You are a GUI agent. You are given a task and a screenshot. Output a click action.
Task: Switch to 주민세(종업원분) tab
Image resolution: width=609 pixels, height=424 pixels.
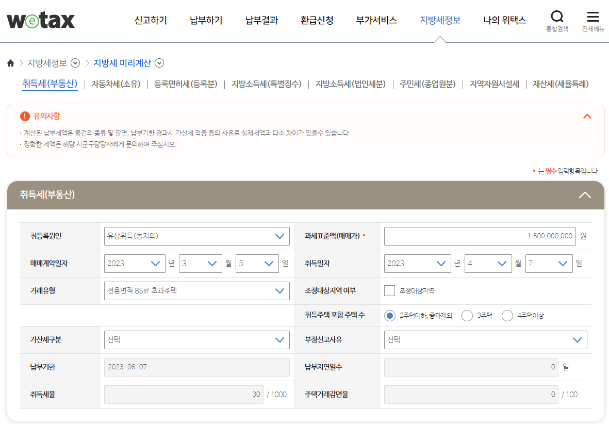click(x=427, y=84)
